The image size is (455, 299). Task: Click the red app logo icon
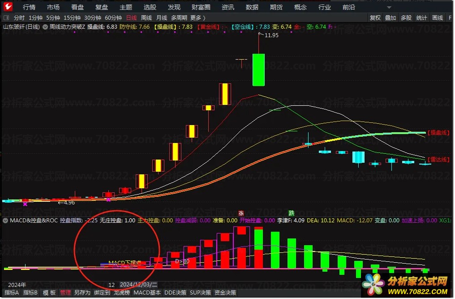point(8,7)
